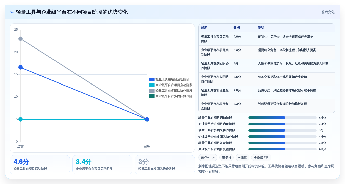Click the progress bar for 企业级平台在多团队协作阶段
Screen dimensions: 345x184
click(283, 137)
